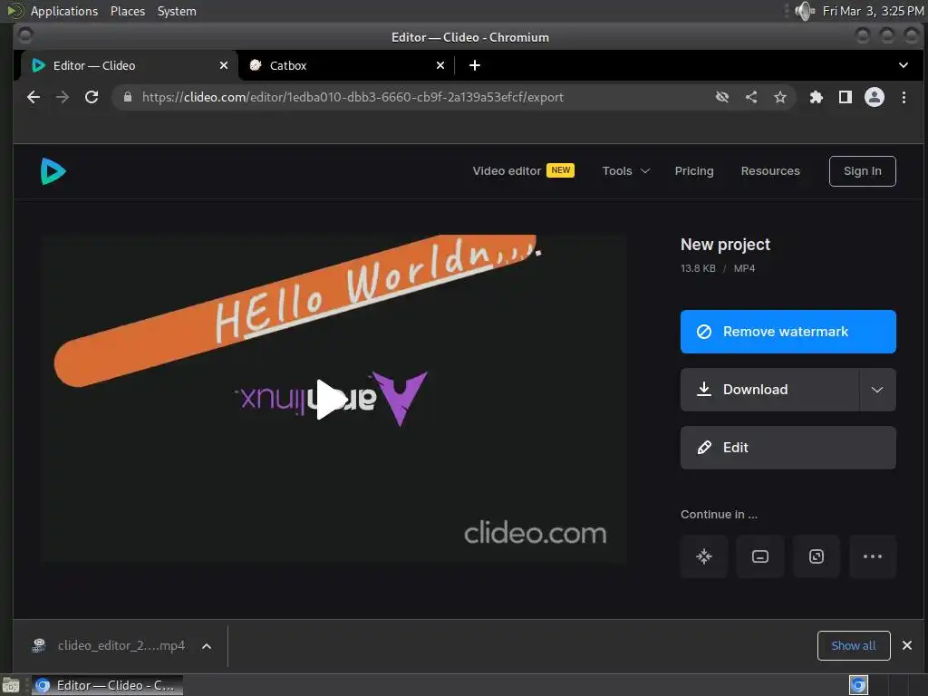Expand the download item options caret

[x=207, y=646]
